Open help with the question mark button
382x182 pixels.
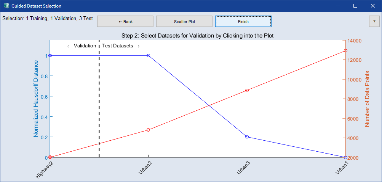(x=374, y=22)
